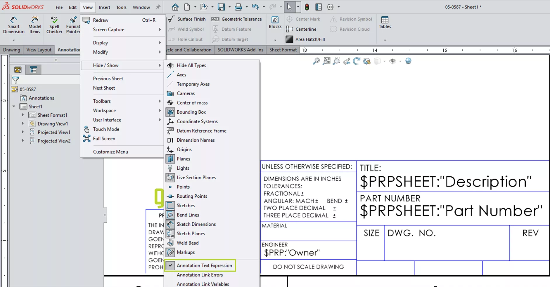Click the Home icon in the toolbar
Image resolution: width=550 pixels, height=287 pixels.
tap(175, 7)
